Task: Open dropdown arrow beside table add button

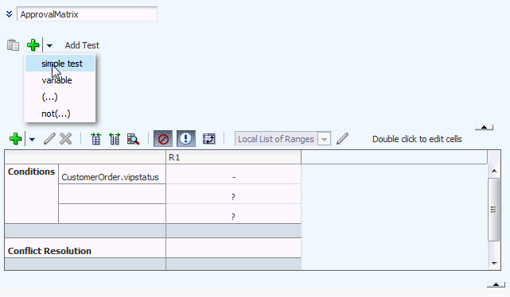Action: [32, 139]
